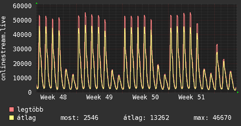The height and width of the screenshot is (126, 241).
Task: Click the max: 46670 statistic
Action: point(212,118)
